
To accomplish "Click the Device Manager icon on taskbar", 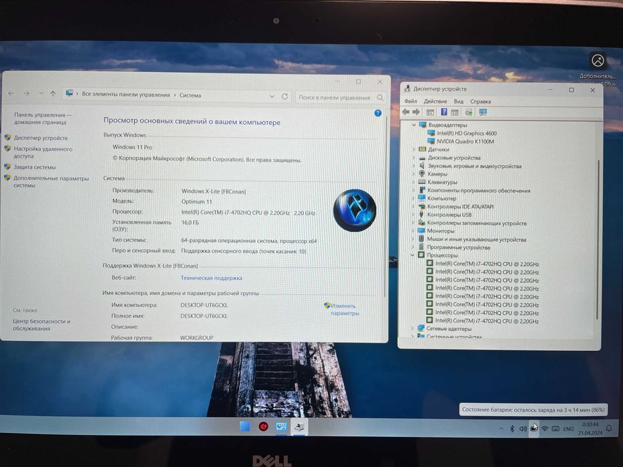I will (299, 427).
